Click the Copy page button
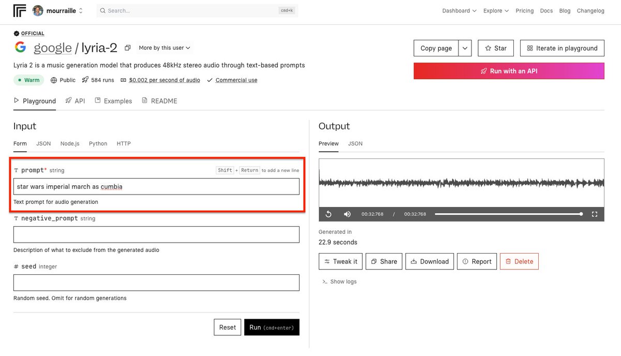The image size is (621, 356). pos(436,48)
